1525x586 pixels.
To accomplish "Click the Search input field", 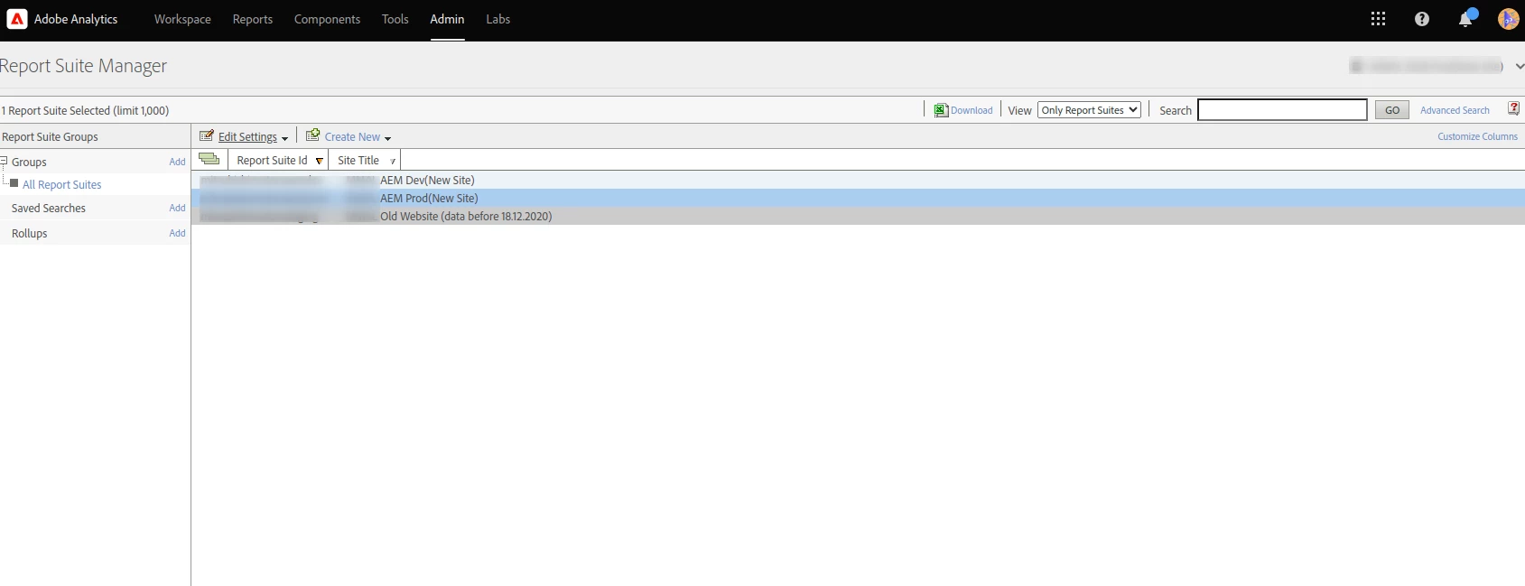I will 1282,110.
